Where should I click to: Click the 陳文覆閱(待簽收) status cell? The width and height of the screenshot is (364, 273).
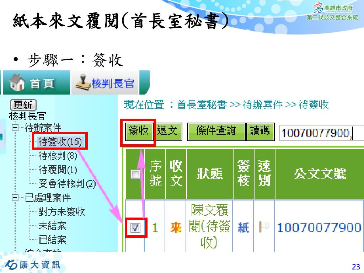[209, 226]
